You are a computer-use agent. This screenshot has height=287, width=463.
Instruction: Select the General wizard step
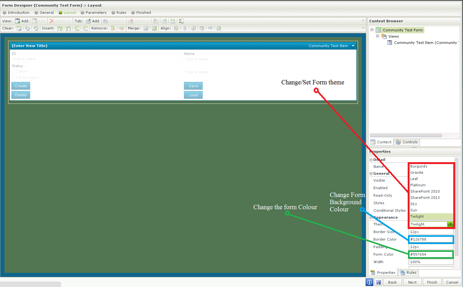(44, 13)
